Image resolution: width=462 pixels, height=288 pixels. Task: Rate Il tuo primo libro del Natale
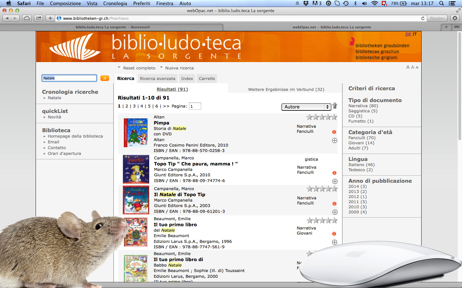point(322,220)
